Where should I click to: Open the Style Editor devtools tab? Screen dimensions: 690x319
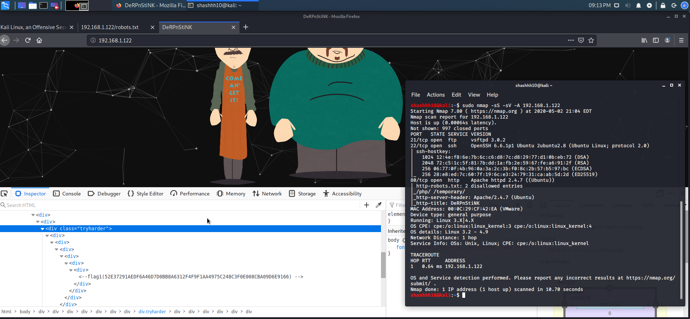(146, 194)
